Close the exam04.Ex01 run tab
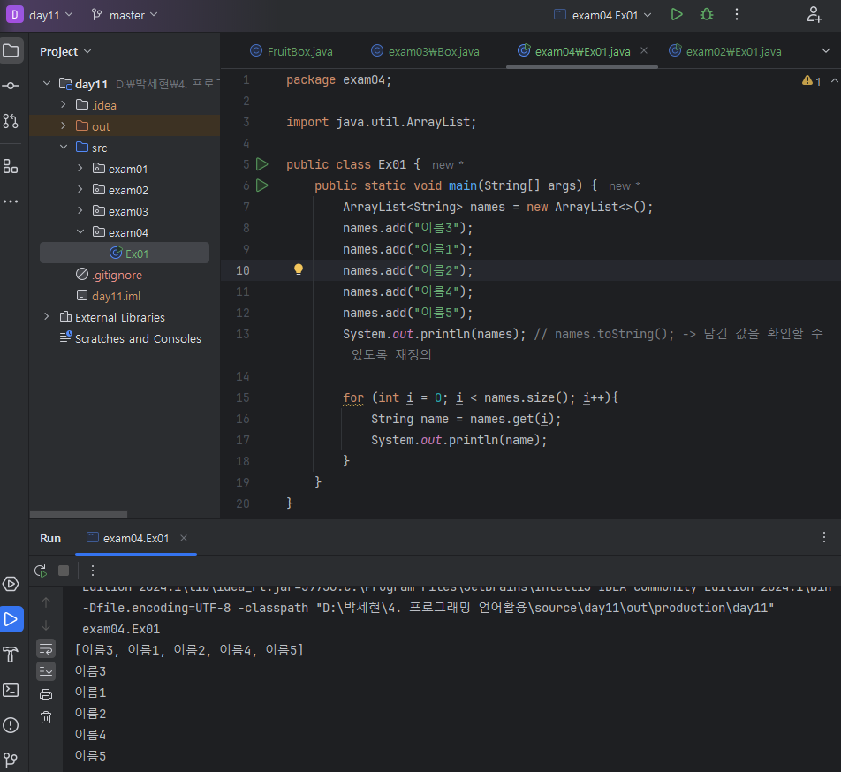 184,538
